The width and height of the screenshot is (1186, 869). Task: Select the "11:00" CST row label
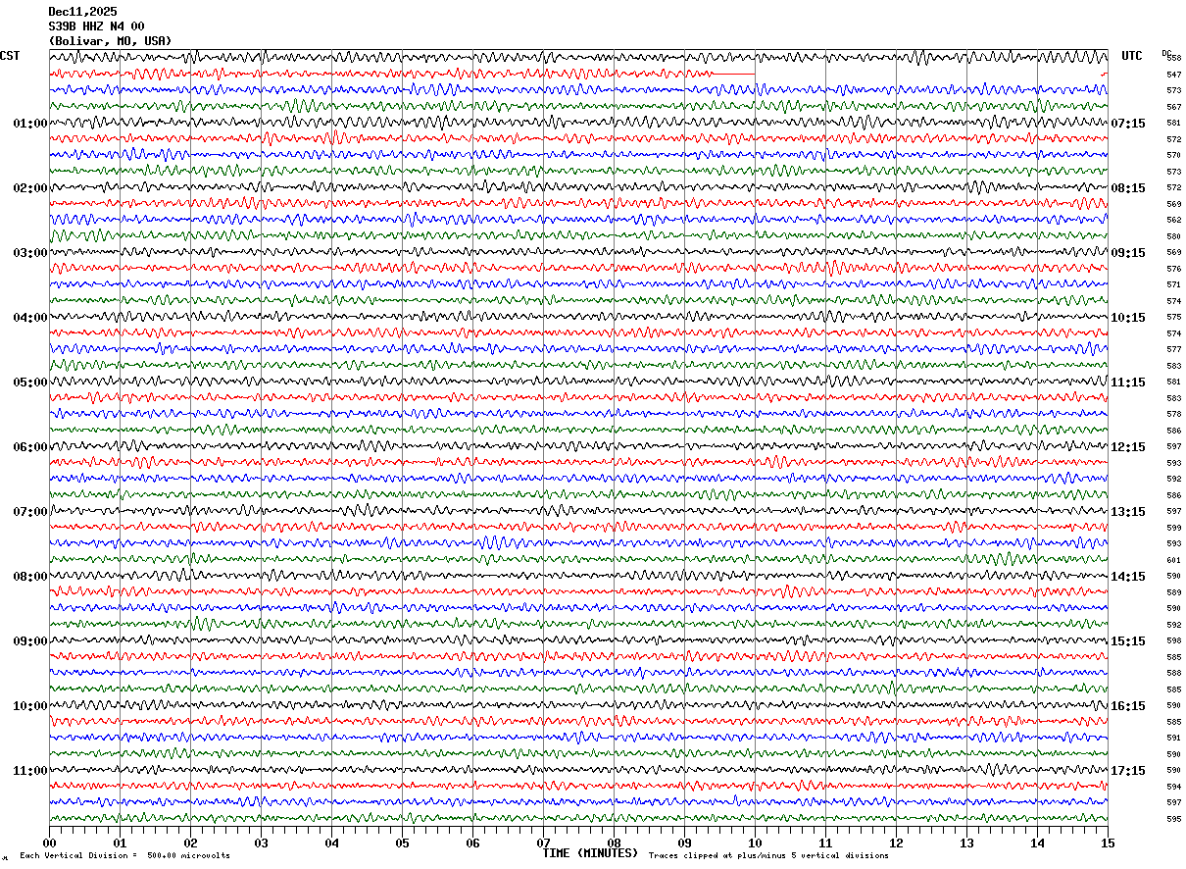tap(30, 771)
